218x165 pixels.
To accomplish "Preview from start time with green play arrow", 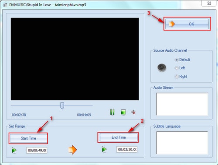I will click(14, 150).
